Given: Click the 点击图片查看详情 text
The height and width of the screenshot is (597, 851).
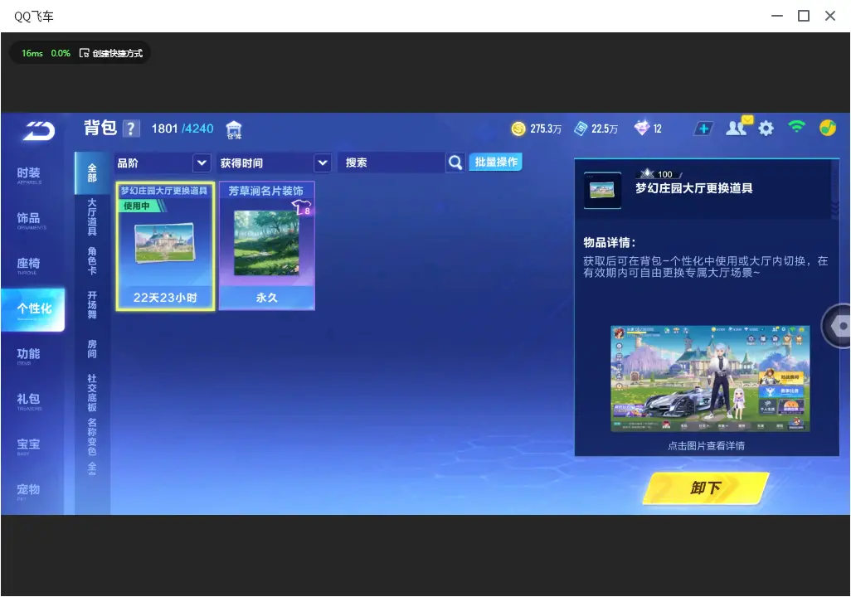Looking at the screenshot, I should coord(706,446).
